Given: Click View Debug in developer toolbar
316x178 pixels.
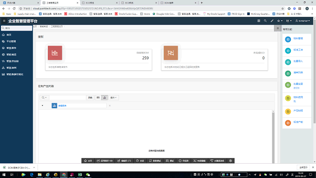Looking at the screenshot, I should coord(155,161).
